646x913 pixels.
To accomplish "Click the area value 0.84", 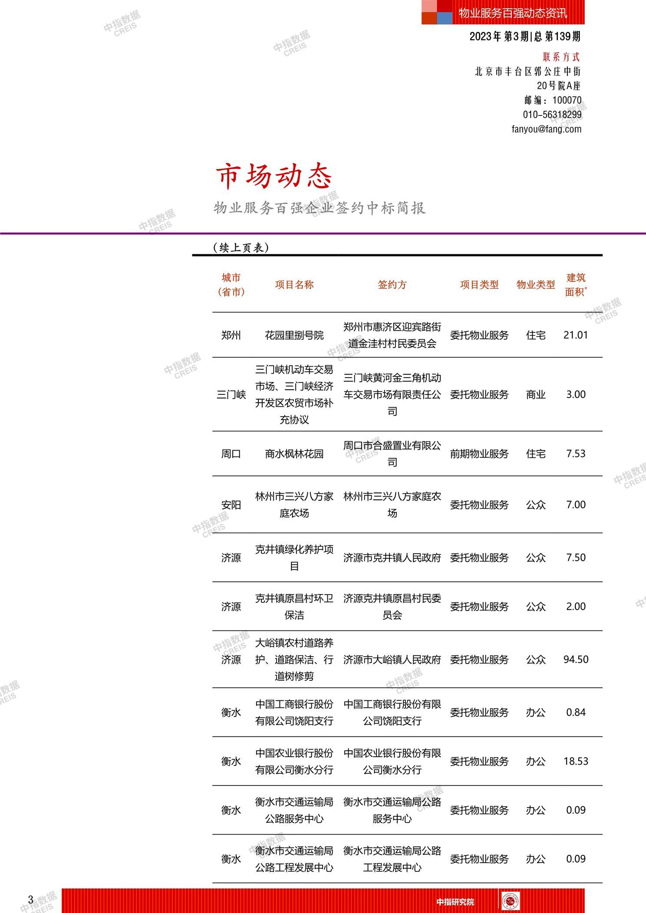I will pyautogui.click(x=576, y=713).
